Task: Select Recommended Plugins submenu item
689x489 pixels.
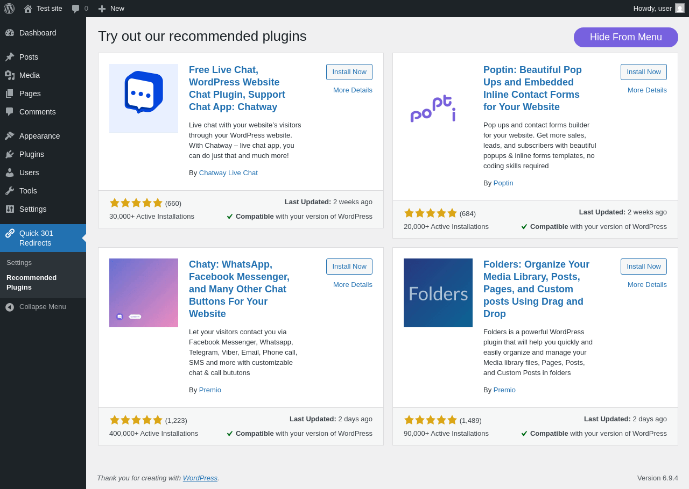Action: pos(31,283)
